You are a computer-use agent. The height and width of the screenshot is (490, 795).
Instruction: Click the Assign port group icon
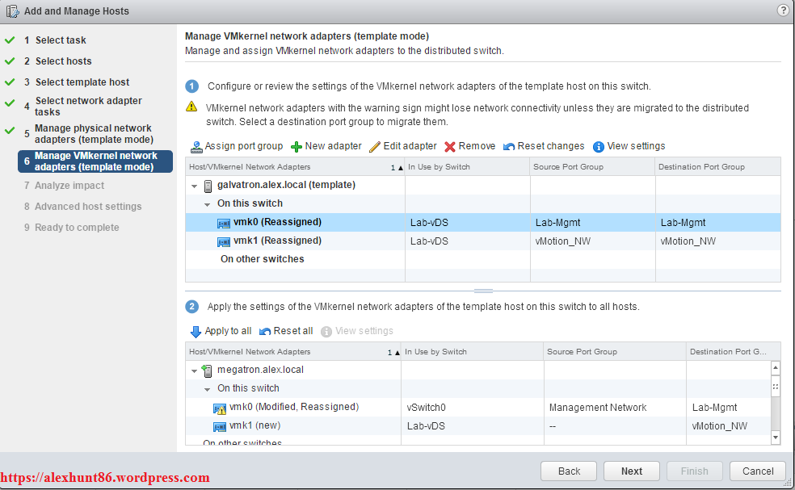[196, 147]
